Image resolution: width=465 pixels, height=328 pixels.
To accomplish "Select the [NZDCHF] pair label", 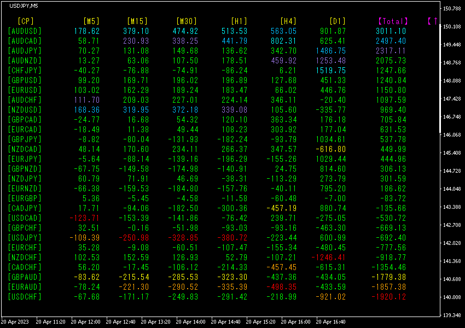I will click(x=25, y=257).
